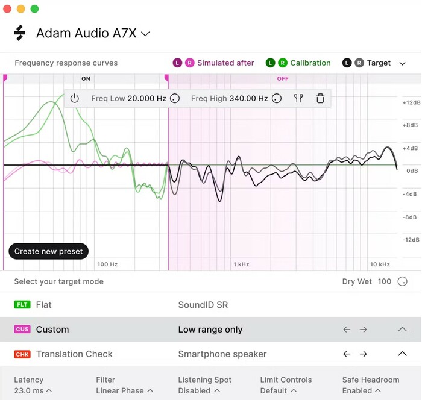Go to next Custom preset arrow

(363, 330)
